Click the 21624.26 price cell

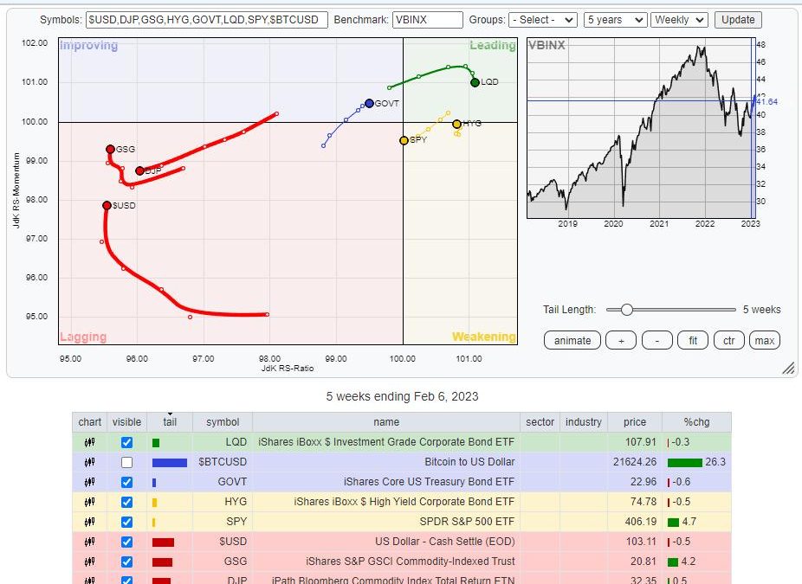[x=635, y=462]
